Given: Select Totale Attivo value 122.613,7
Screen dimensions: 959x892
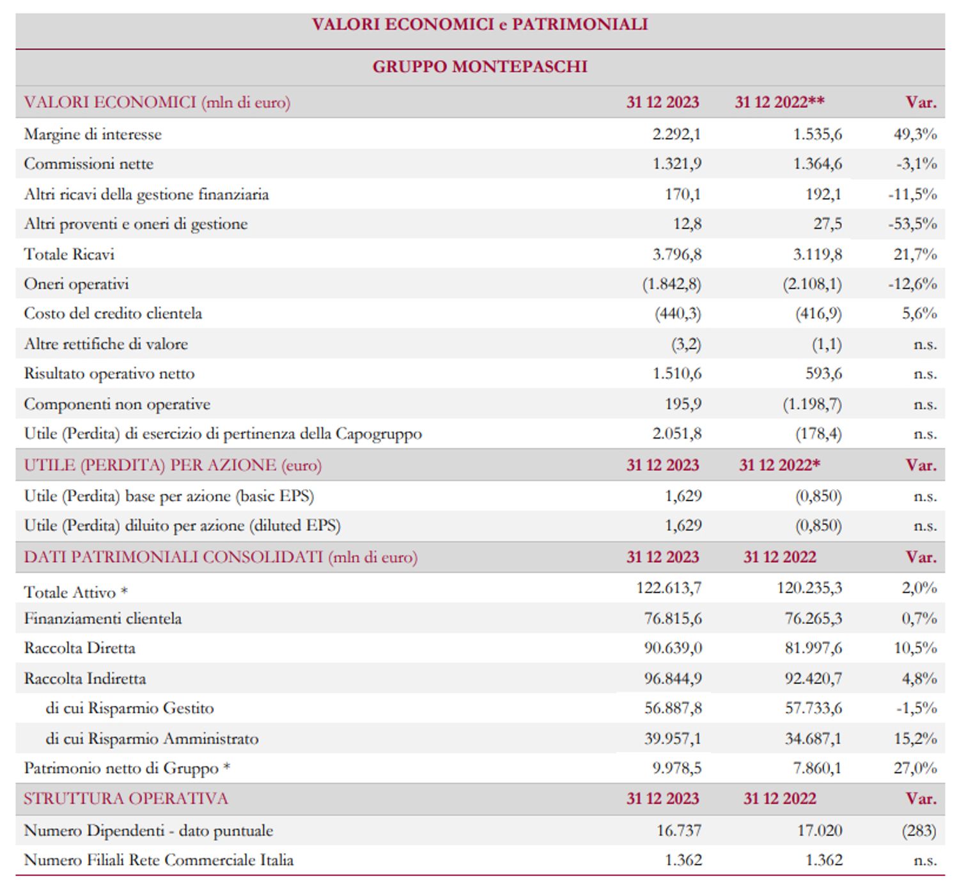Looking at the screenshot, I should coord(669,588).
